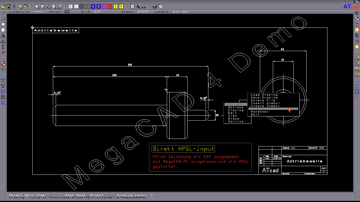This screenshot has height=202, width=360.
Task: Choose Load Drawing from the menu
Action: point(264,95)
